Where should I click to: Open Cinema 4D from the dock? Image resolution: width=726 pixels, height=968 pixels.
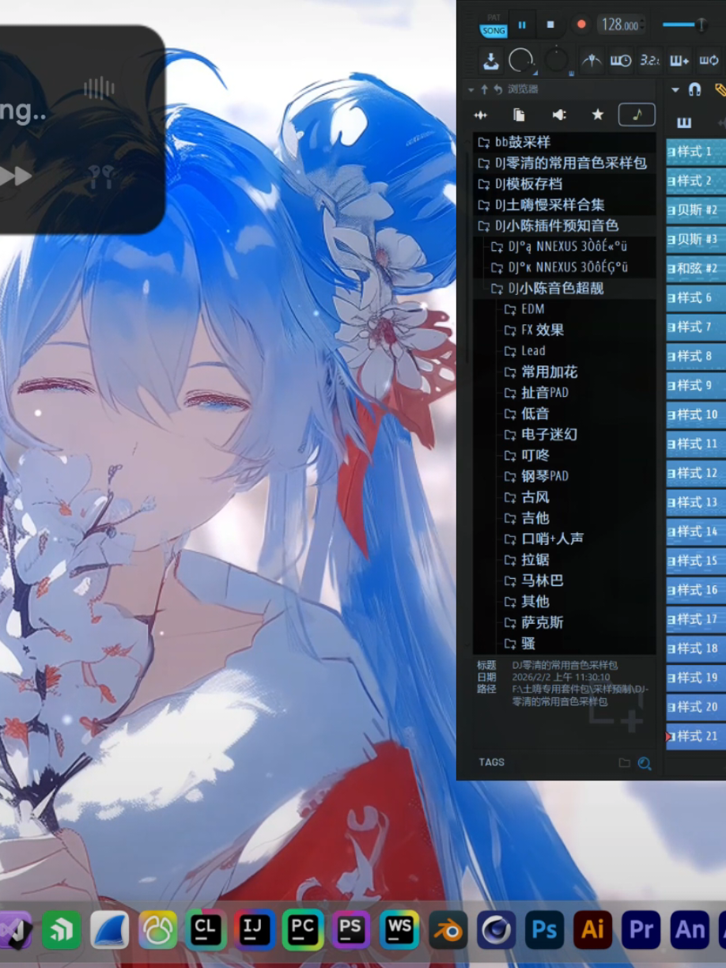(x=496, y=929)
